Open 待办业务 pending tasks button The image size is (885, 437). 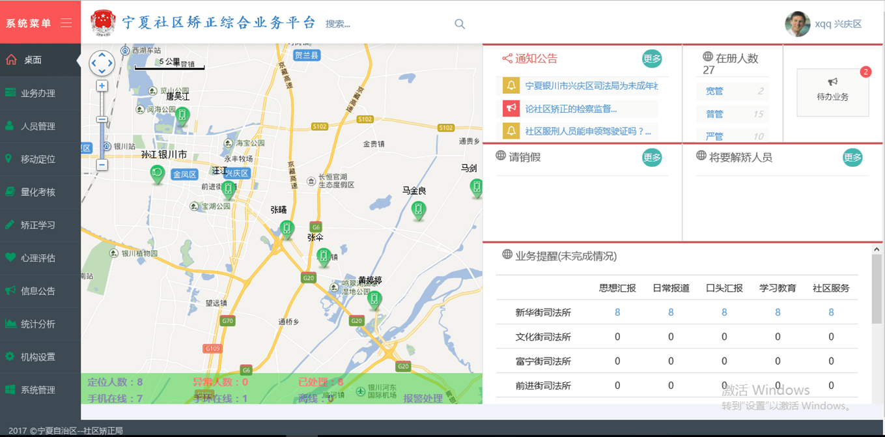[832, 92]
